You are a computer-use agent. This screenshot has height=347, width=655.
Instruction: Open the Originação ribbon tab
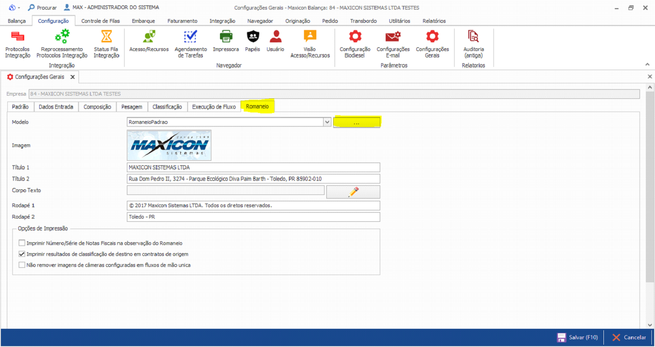coord(298,21)
